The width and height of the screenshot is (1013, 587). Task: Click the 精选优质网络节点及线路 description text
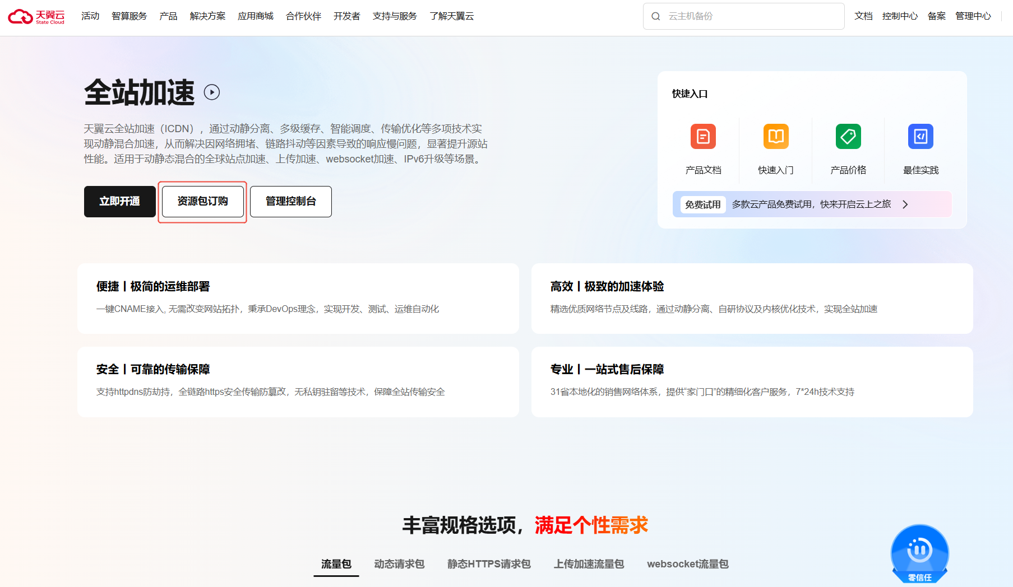714,309
